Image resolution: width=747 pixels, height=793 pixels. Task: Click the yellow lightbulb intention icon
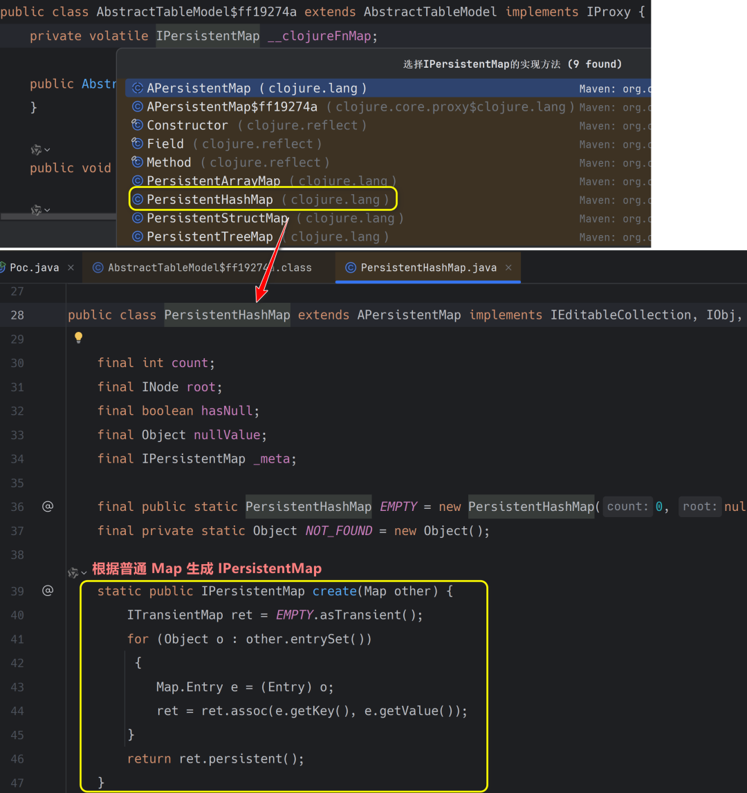tap(78, 338)
